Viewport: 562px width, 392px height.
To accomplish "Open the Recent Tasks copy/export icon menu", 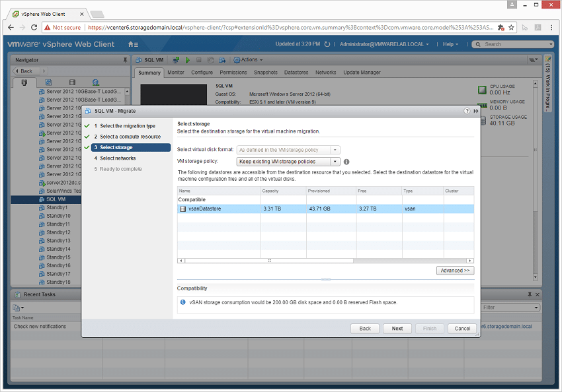I will pos(18,308).
